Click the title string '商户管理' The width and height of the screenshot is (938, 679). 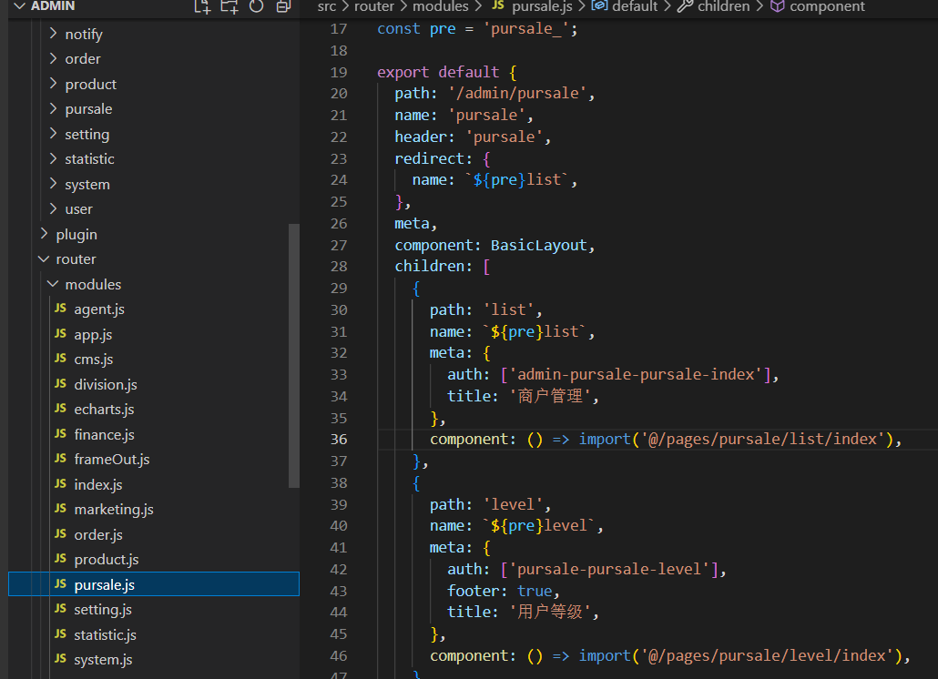pos(550,396)
